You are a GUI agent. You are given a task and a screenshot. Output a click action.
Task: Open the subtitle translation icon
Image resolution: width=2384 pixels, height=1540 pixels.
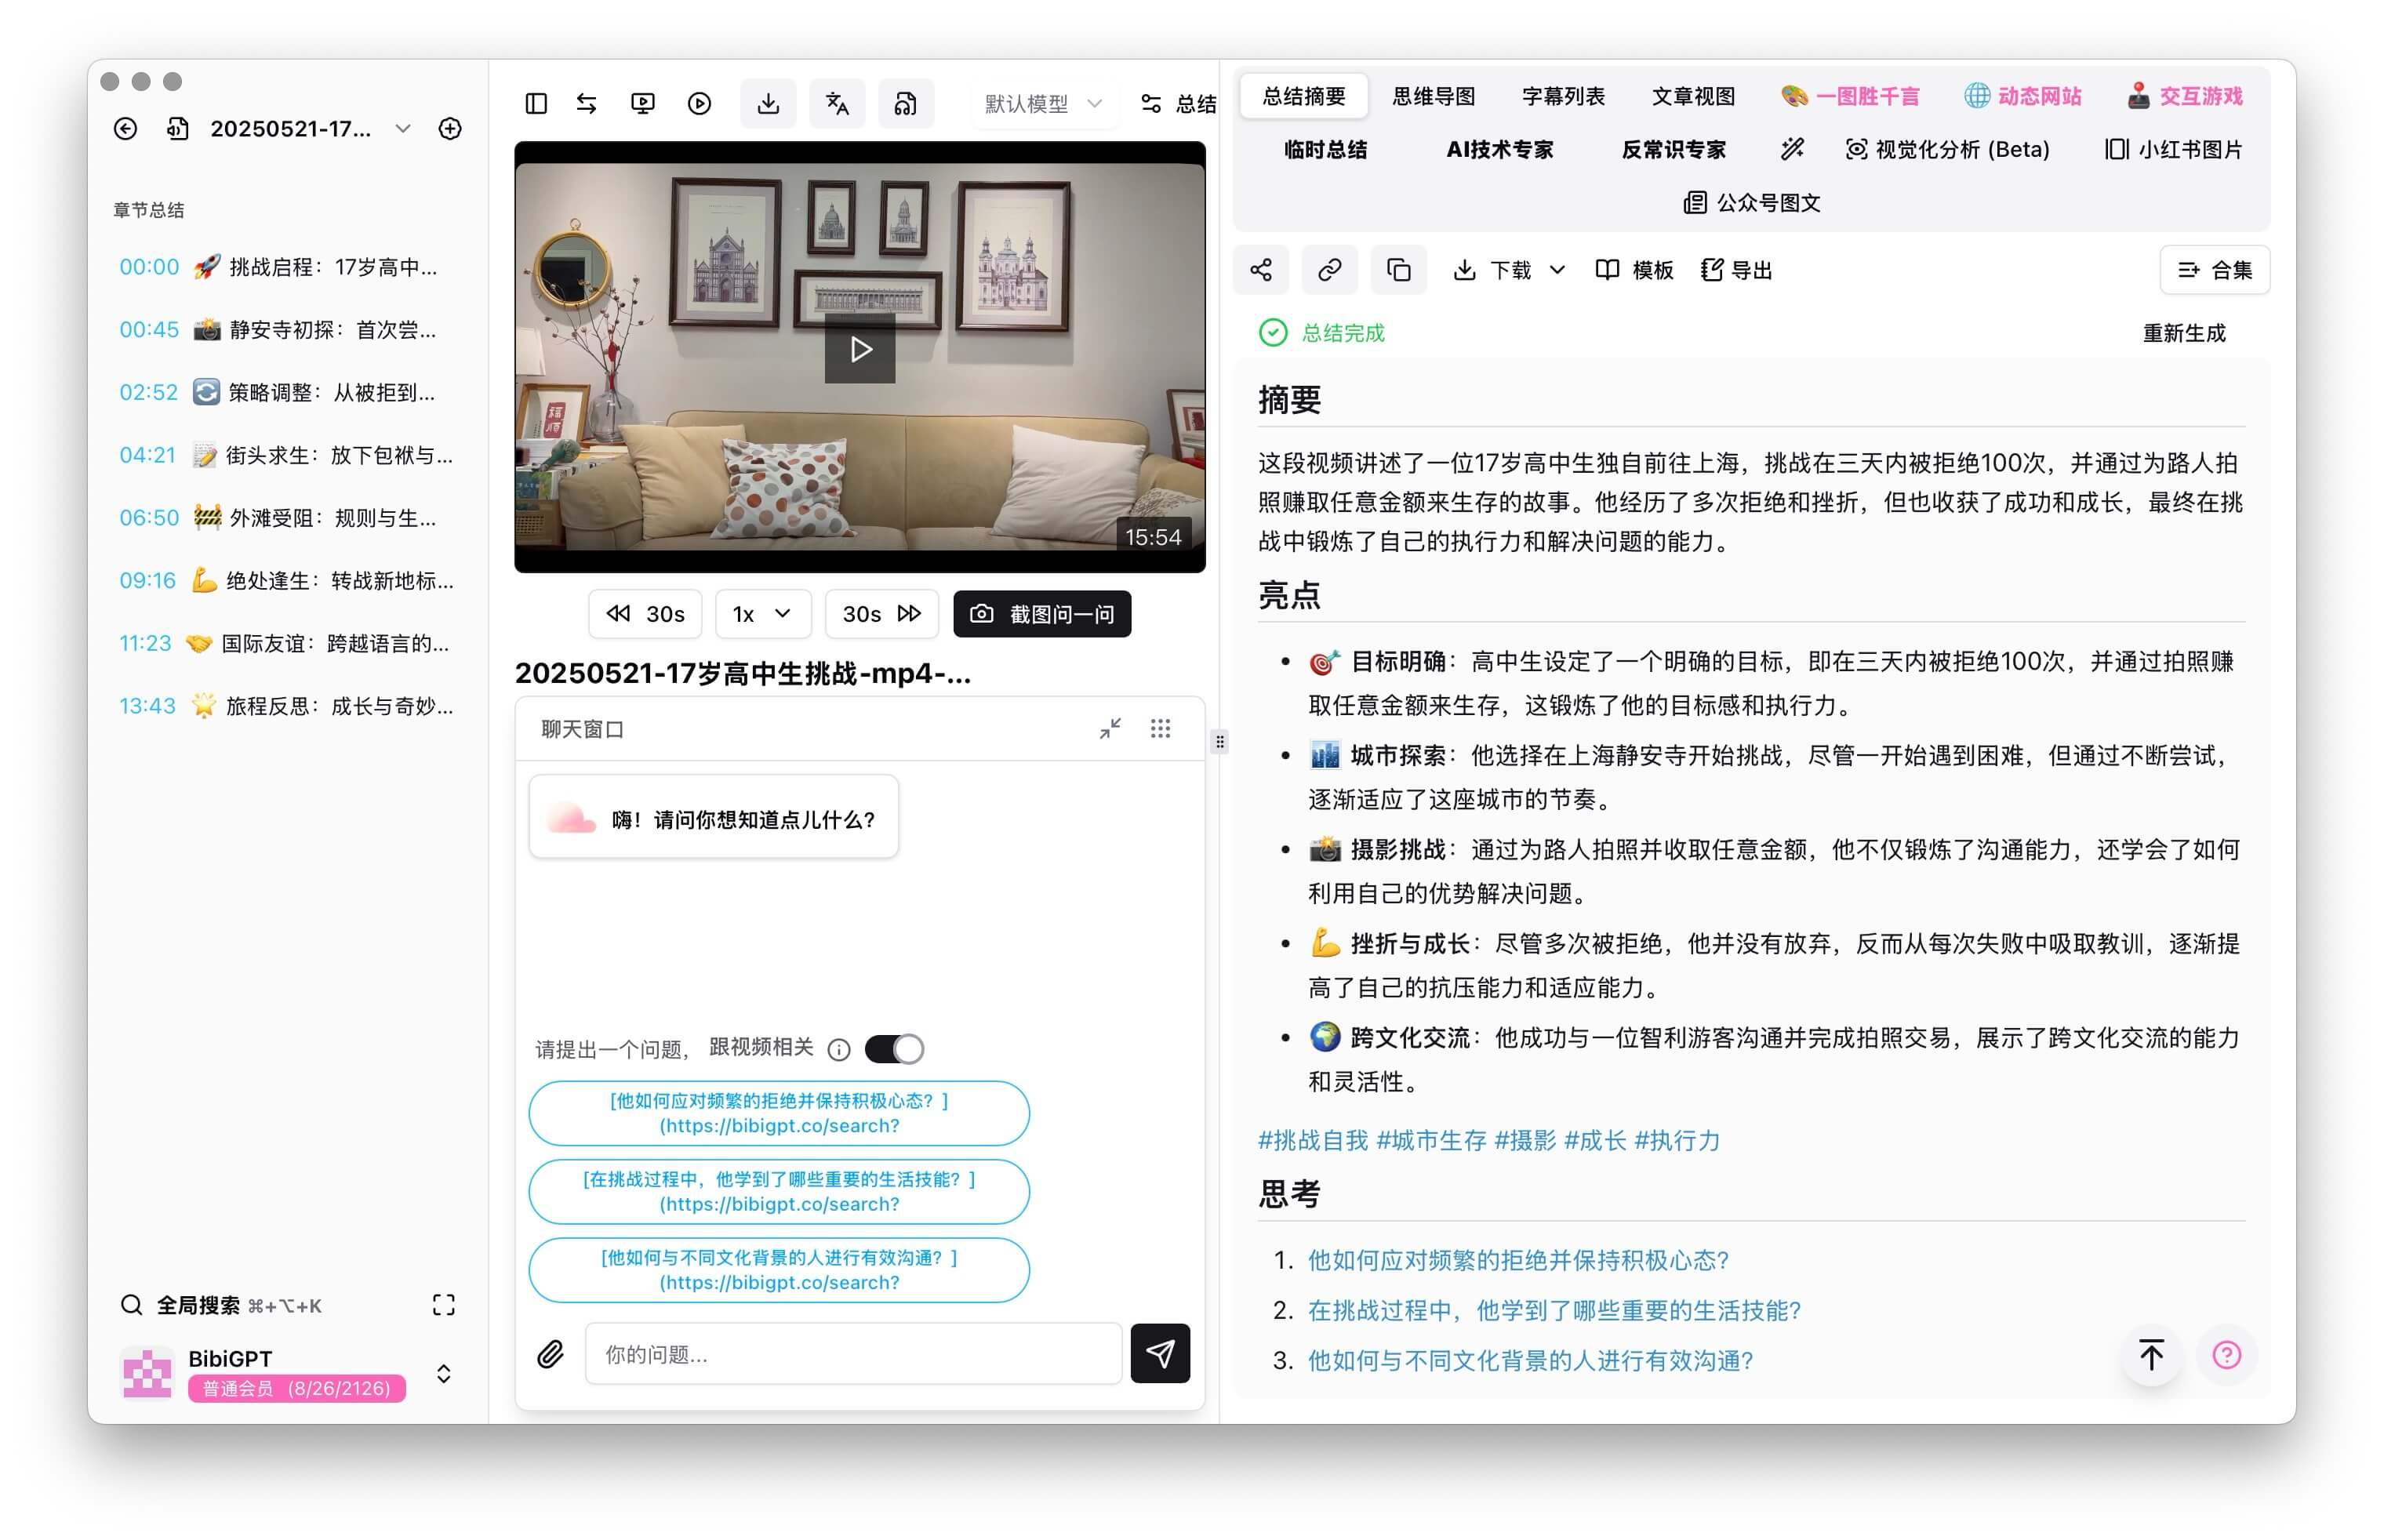(x=837, y=103)
